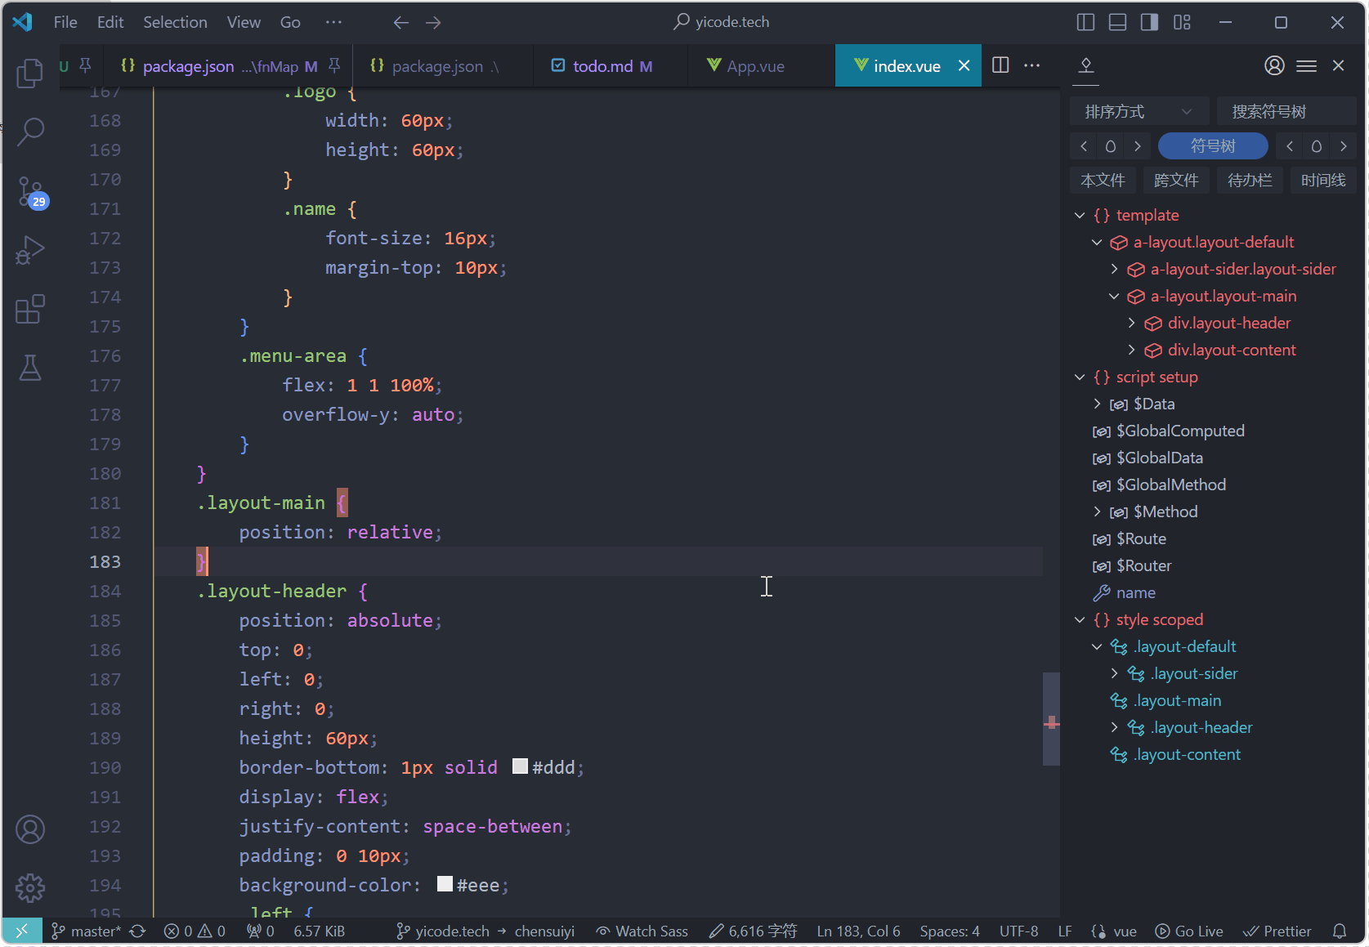Select the 待办栏 filter button
Screen dimensions: 1369x947
(x=1250, y=181)
